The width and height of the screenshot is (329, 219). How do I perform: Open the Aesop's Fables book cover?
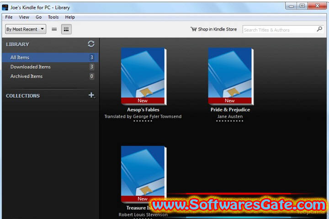[x=144, y=76]
